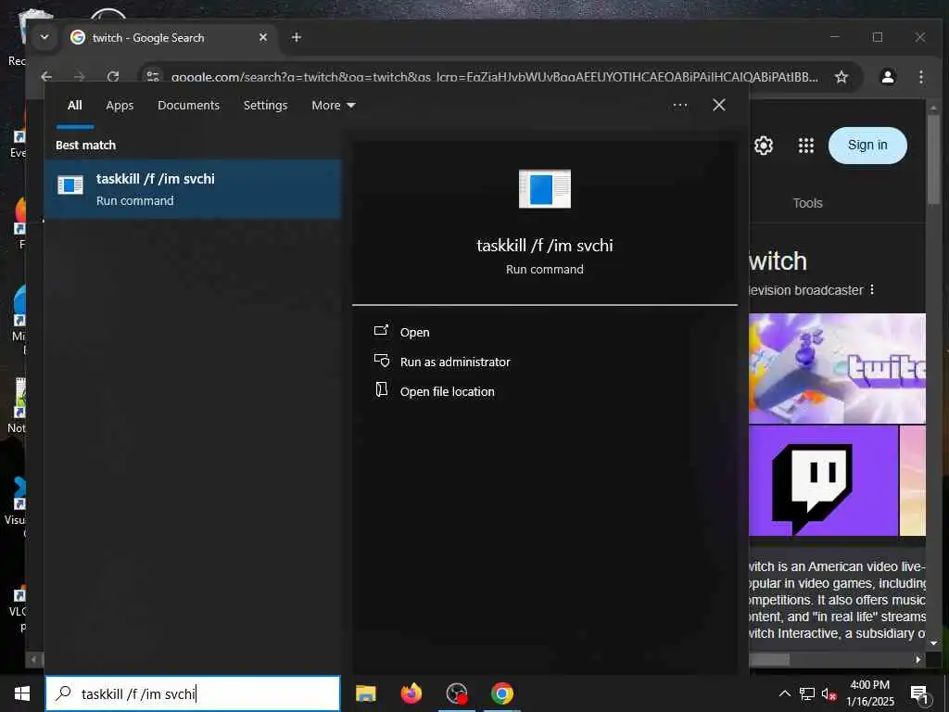Image resolution: width=949 pixels, height=712 pixels.
Task: Click the search magnifier icon in taskbar
Action: pos(64,693)
